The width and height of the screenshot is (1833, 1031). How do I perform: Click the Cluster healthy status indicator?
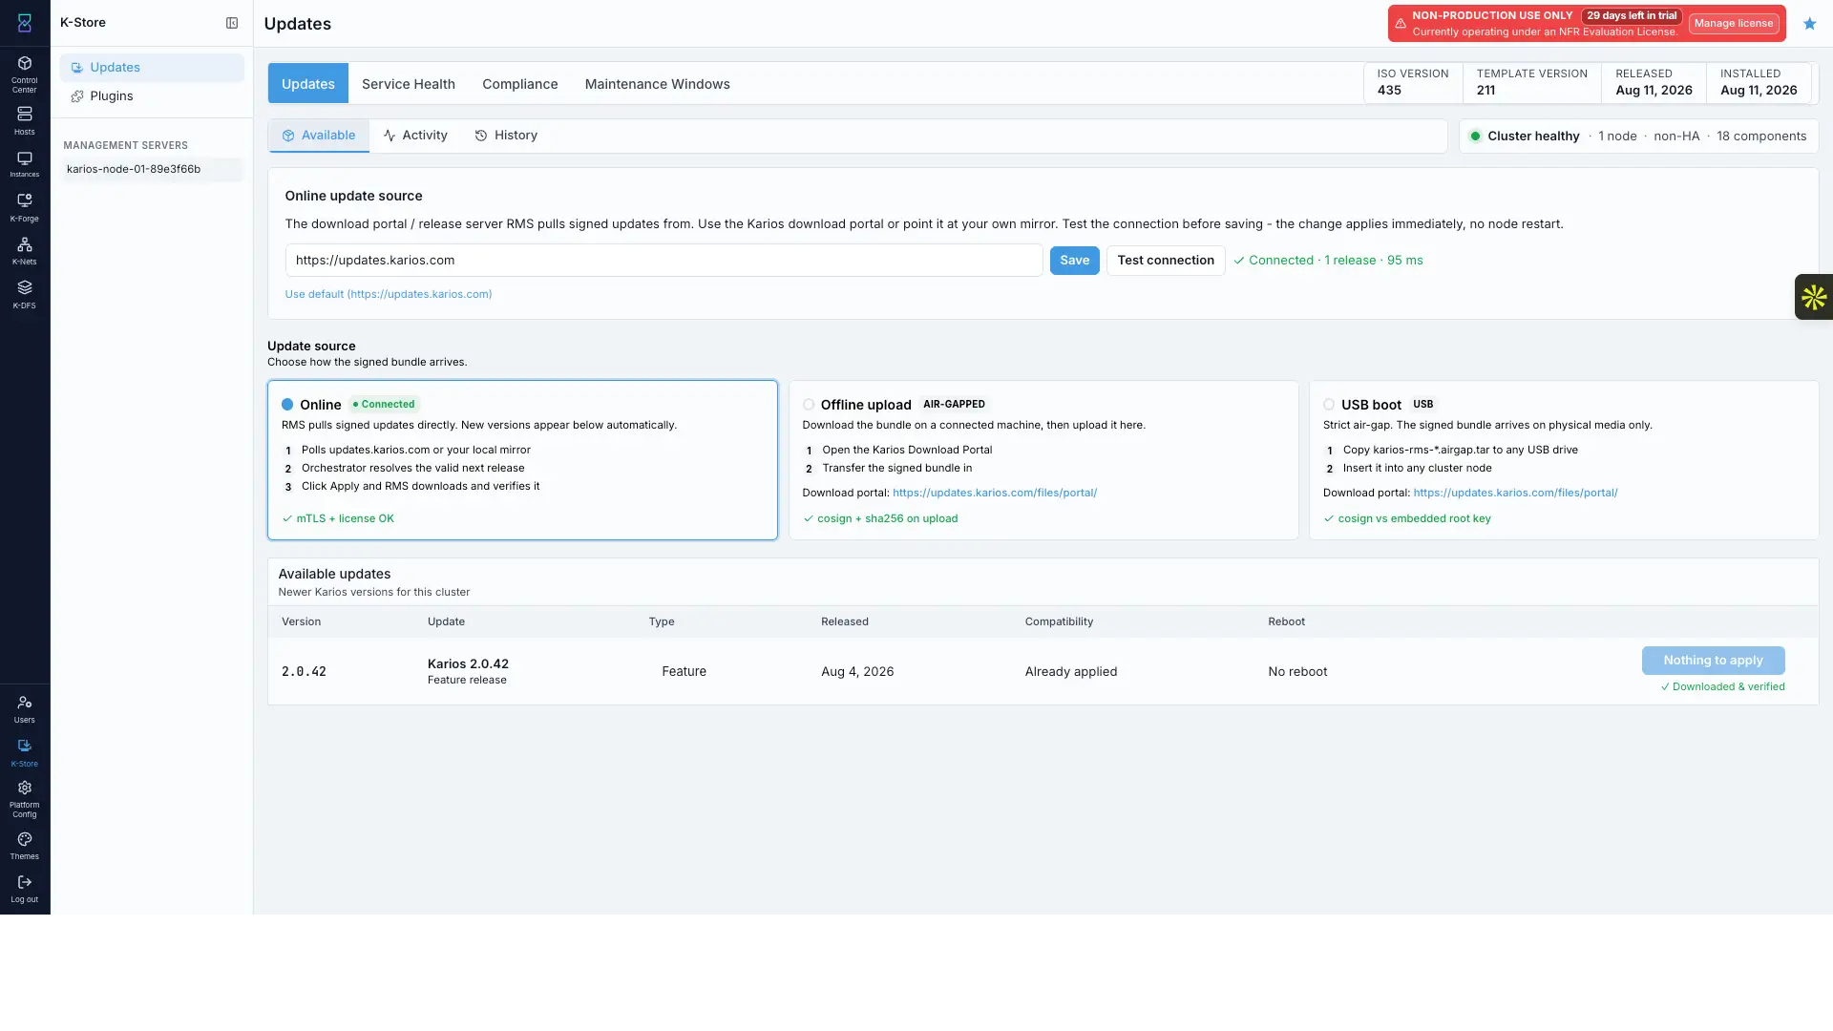click(x=1525, y=137)
